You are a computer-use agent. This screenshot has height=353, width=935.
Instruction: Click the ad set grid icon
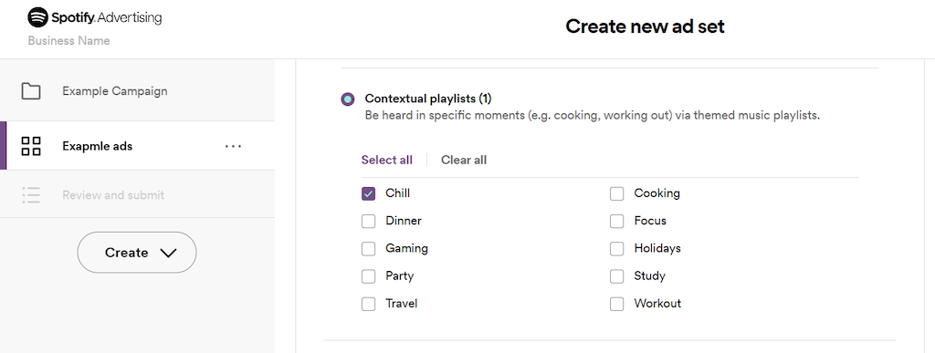[x=31, y=146]
